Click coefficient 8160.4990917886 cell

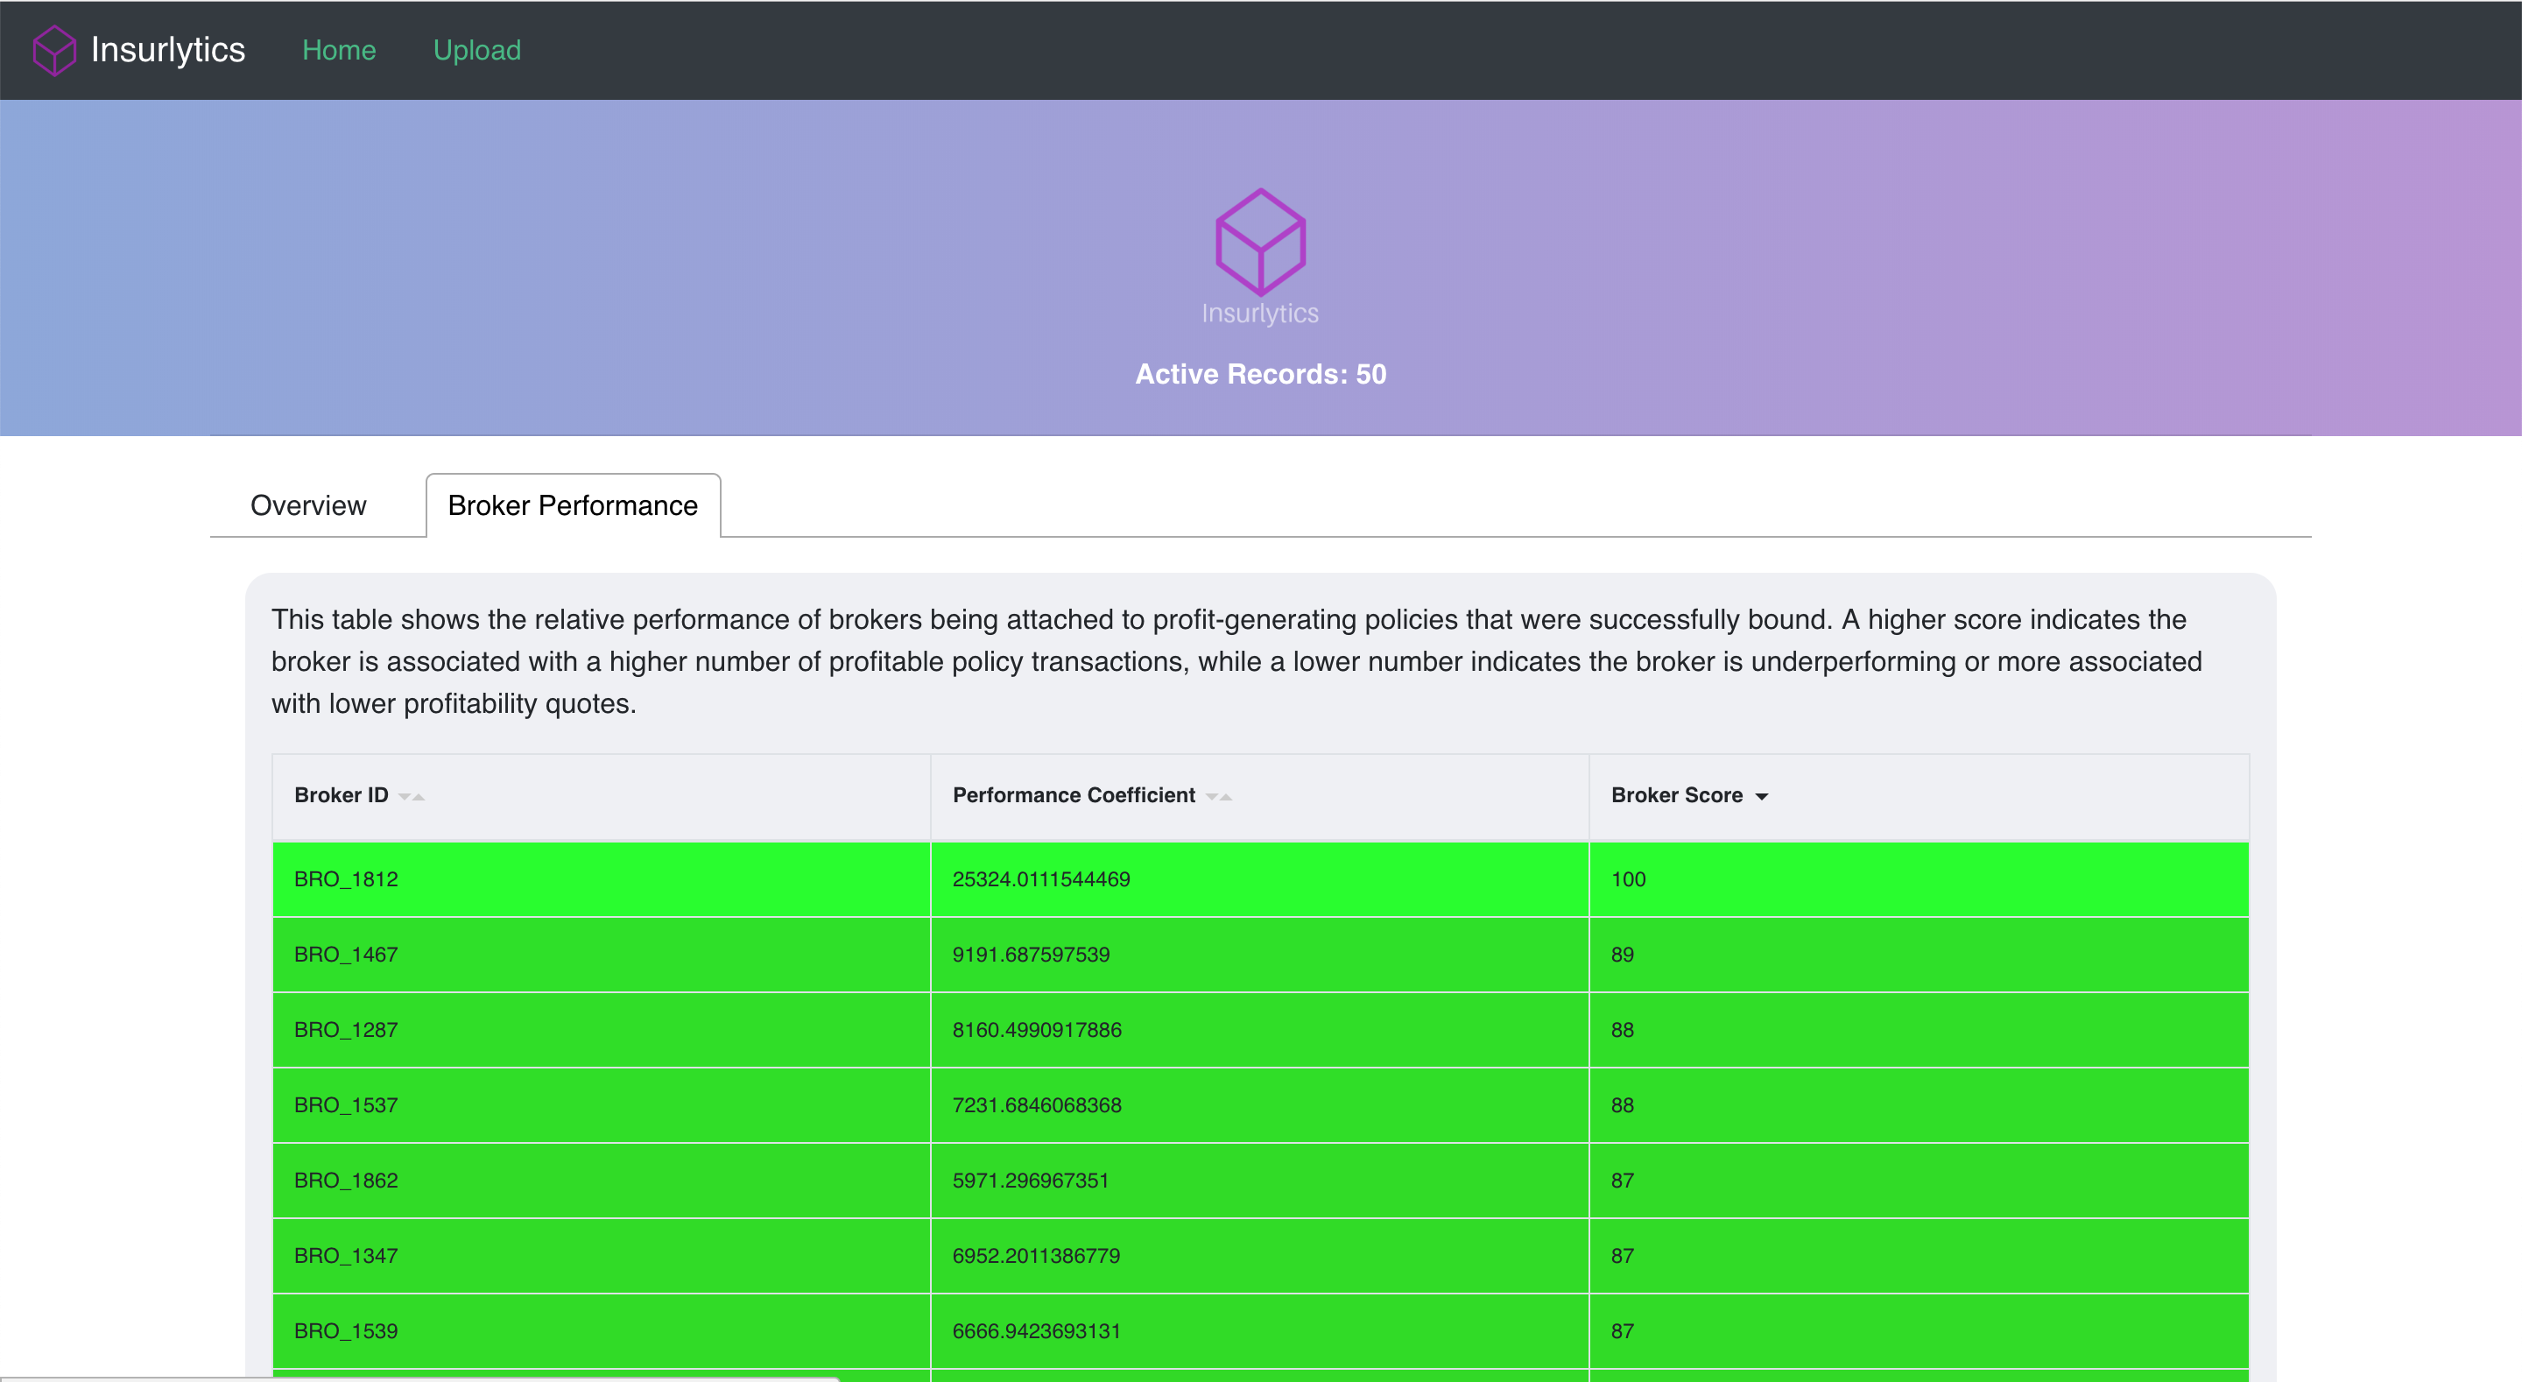point(1037,1031)
